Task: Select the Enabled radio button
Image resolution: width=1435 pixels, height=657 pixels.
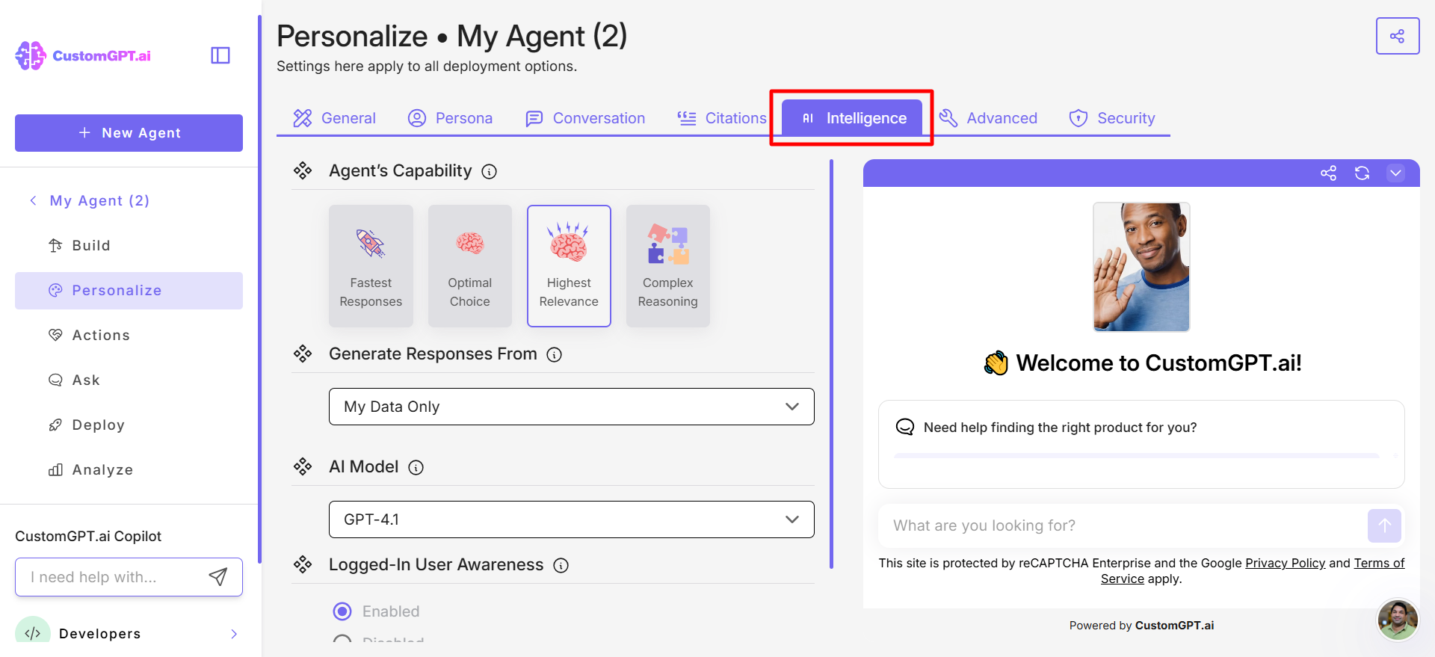Action: pos(342,611)
